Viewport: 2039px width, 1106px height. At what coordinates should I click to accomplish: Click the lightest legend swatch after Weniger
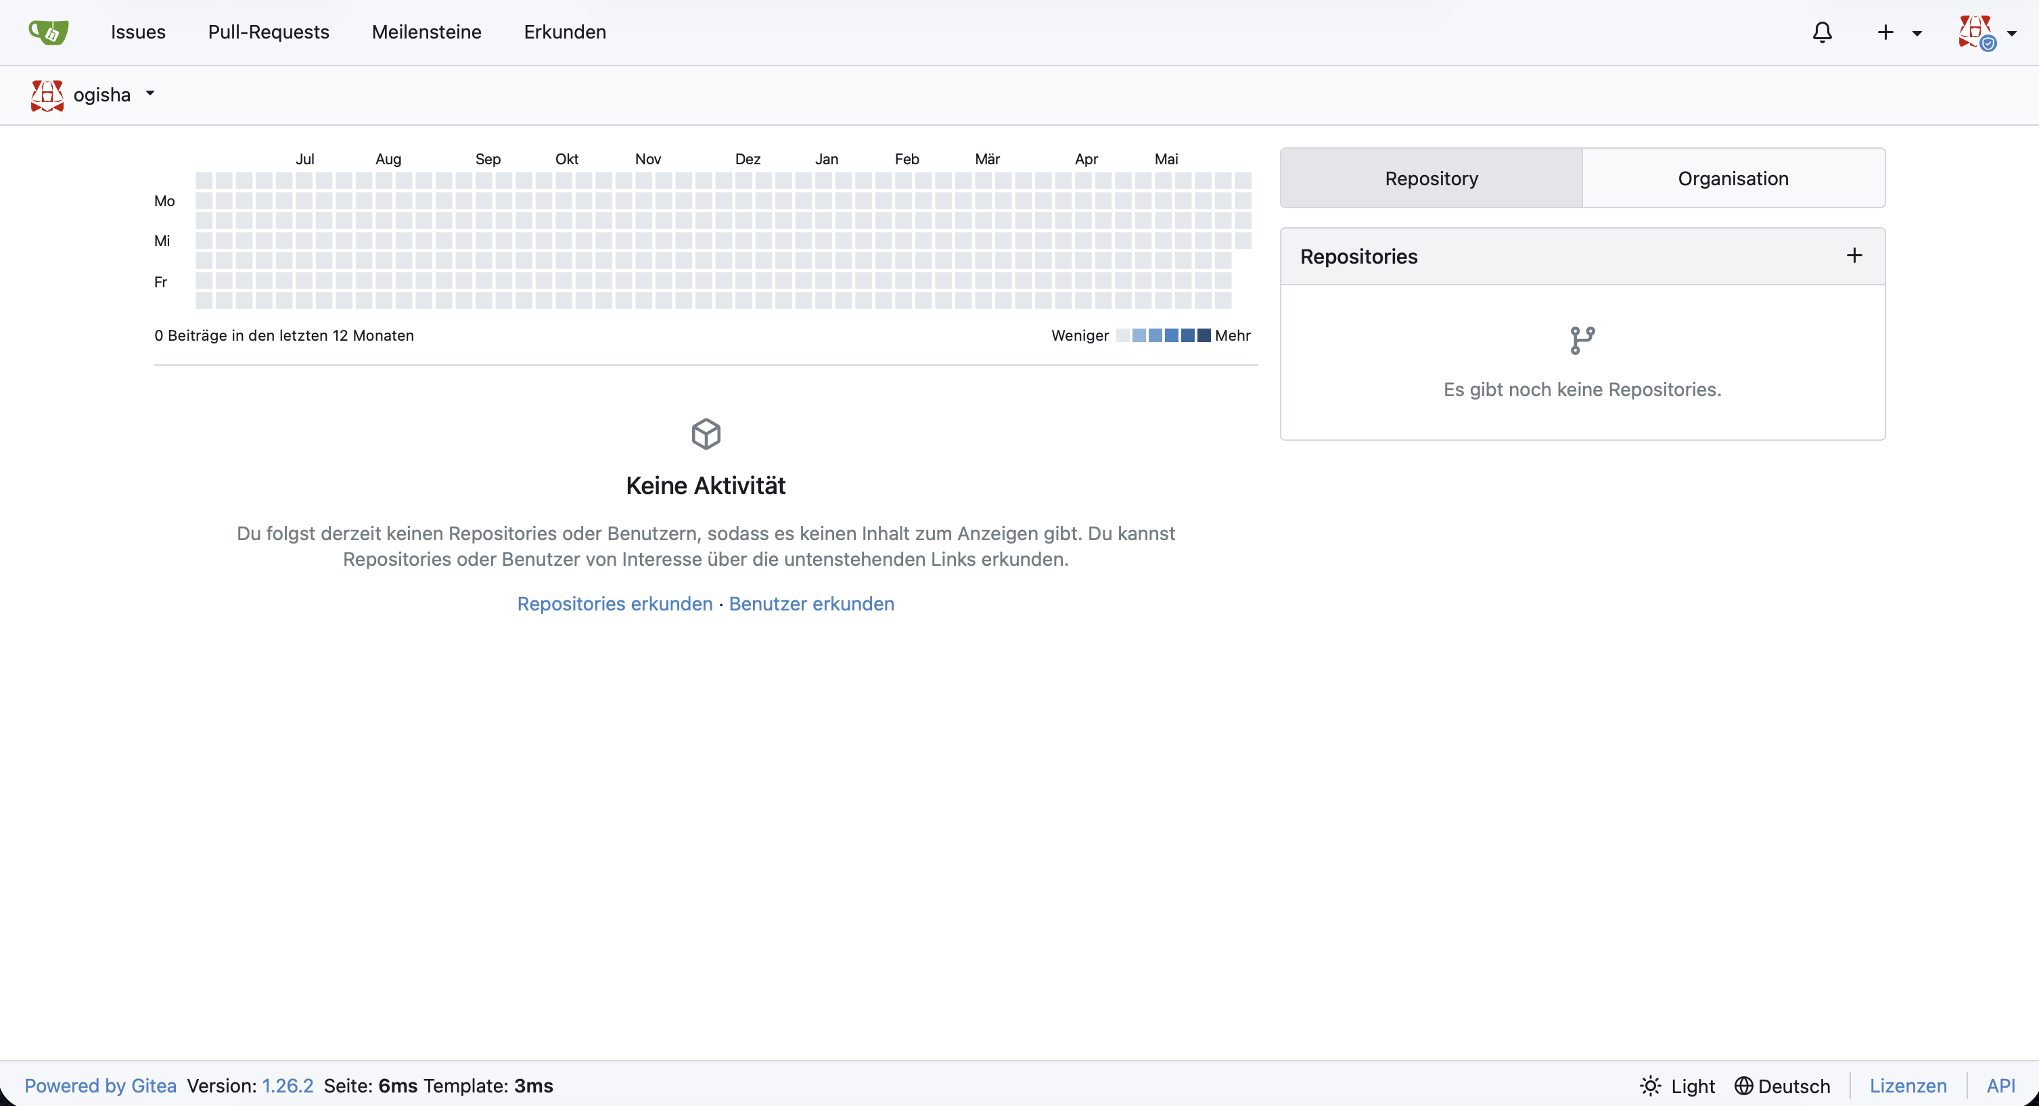tap(1122, 335)
